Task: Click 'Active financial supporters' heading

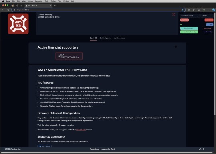Action: coord(58,47)
